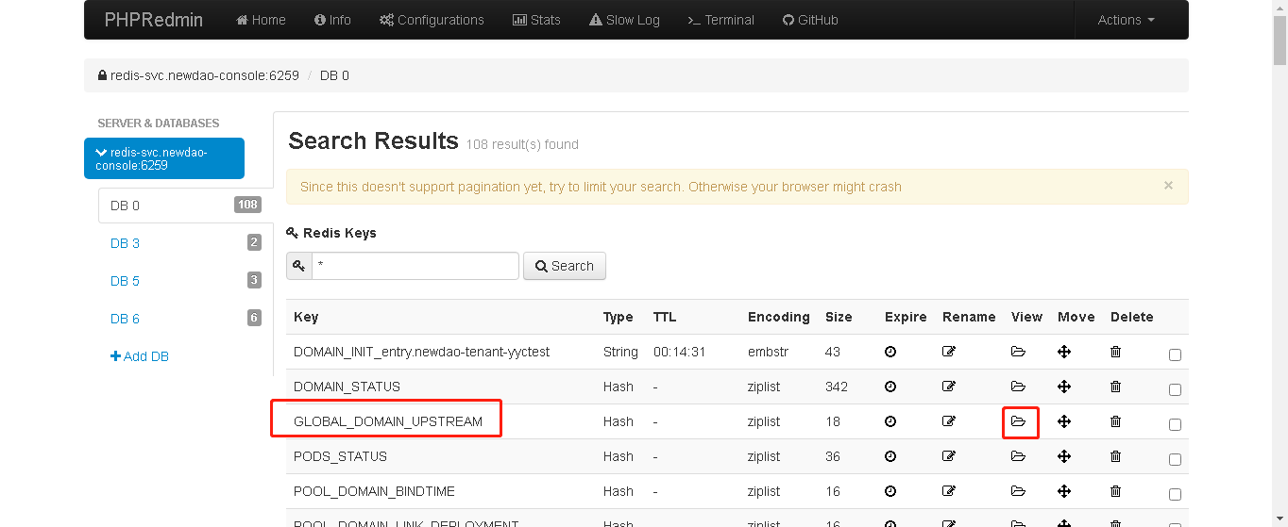This screenshot has height=527, width=1288.
Task: Collapse the redis-svc.newdao-console:6259 server entry
Action: 163,158
